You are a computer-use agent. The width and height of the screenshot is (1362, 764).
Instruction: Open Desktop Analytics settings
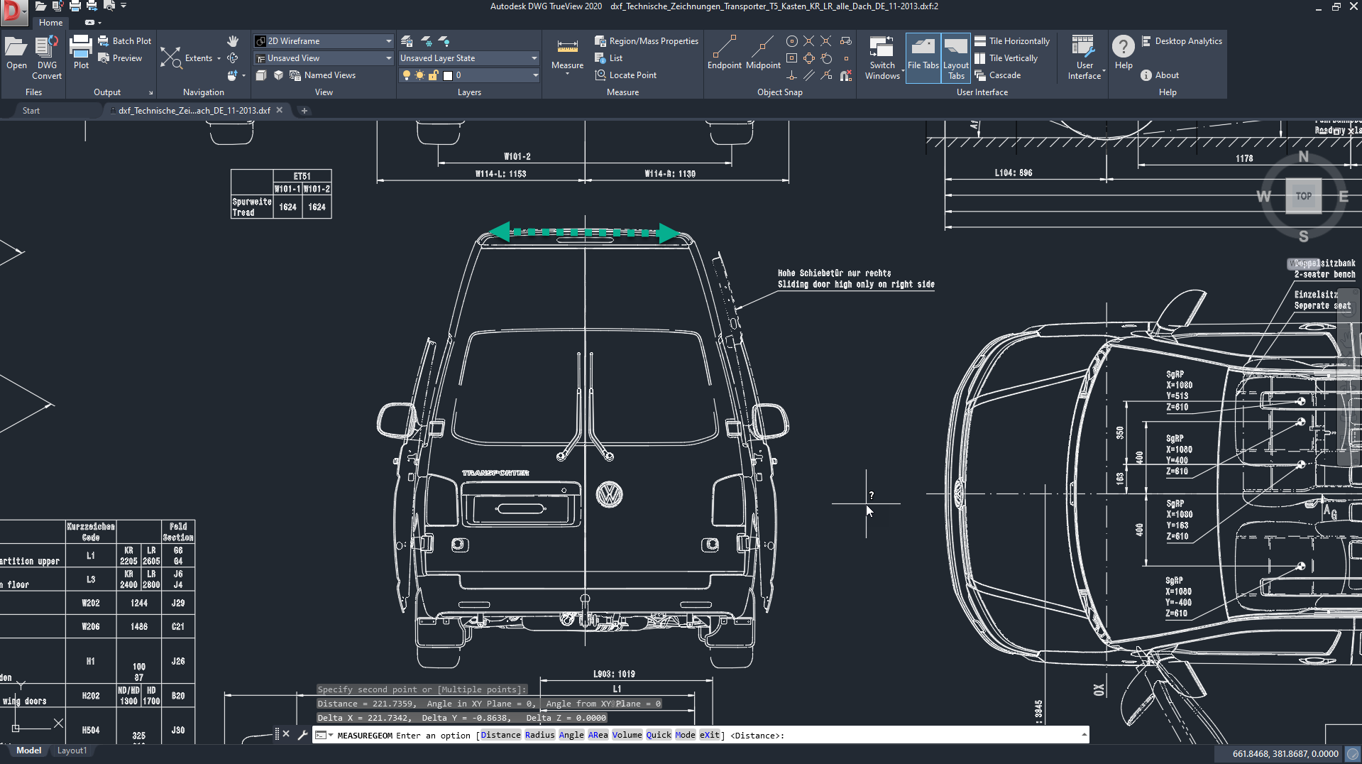[x=1182, y=41]
